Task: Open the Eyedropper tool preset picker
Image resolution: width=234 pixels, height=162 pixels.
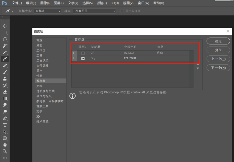Action: point(9,11)
